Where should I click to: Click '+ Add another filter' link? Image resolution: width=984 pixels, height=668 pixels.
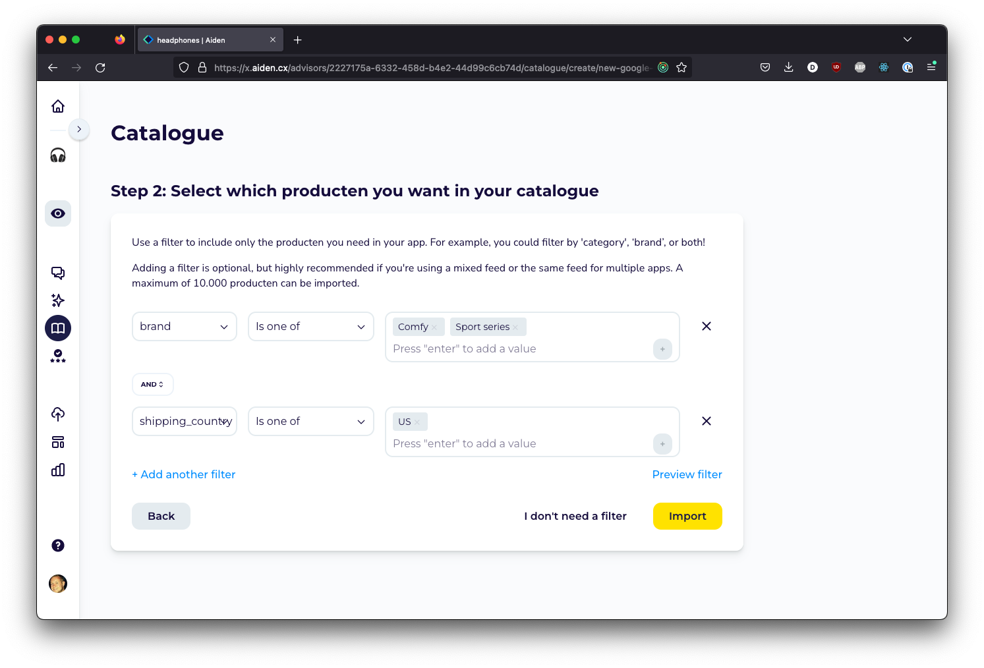tap(183, 474)
